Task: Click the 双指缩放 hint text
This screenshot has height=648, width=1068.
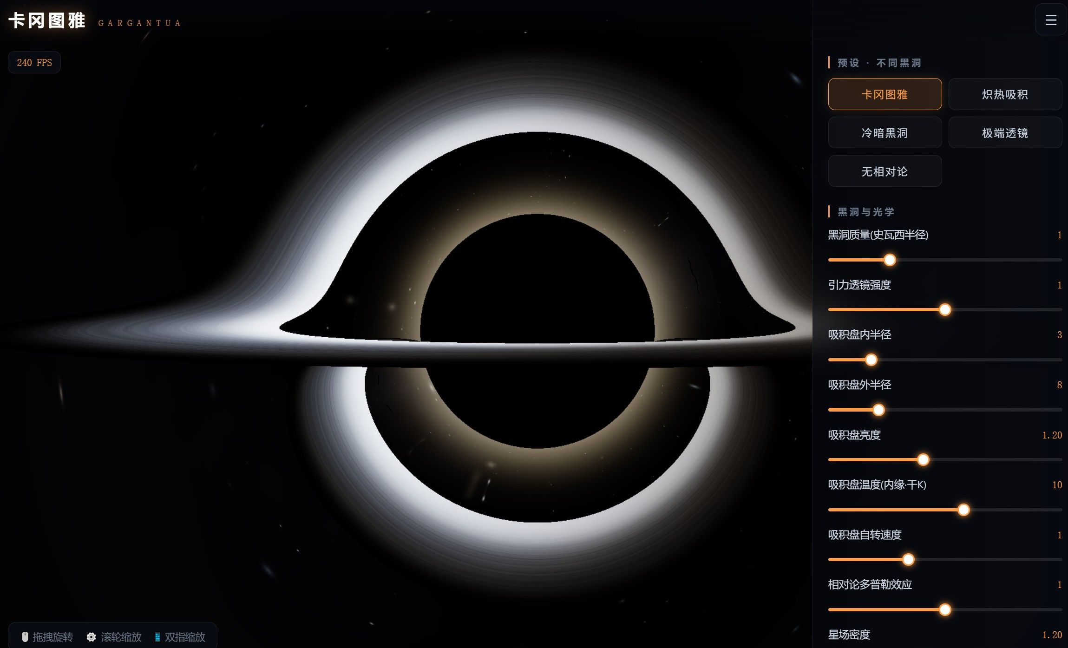Action: [185, 637]
